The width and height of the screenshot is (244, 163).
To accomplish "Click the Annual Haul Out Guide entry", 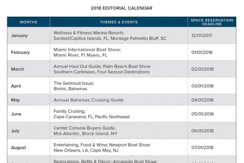I will point(78,67).
